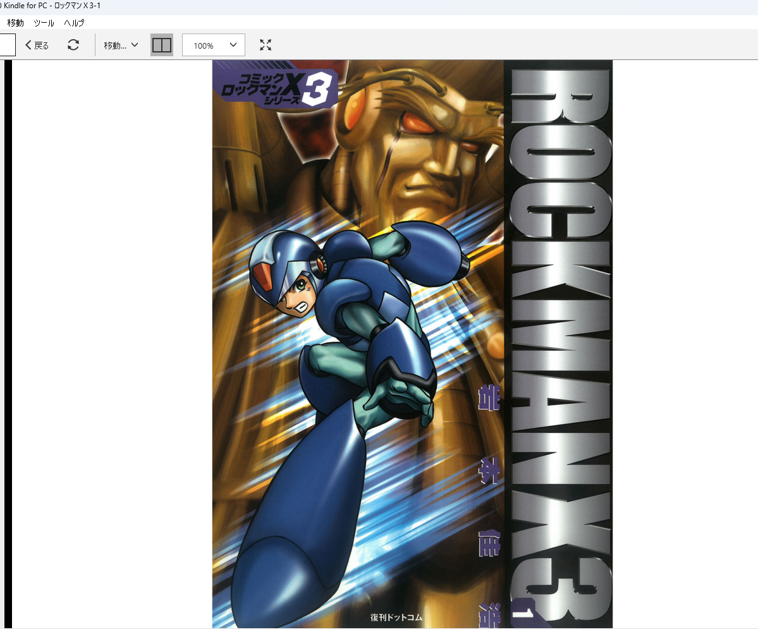Click the 戻る back button

[x=37, y=45]
